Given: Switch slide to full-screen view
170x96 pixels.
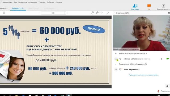Looking at the screenshot, I should coord(108,13).
